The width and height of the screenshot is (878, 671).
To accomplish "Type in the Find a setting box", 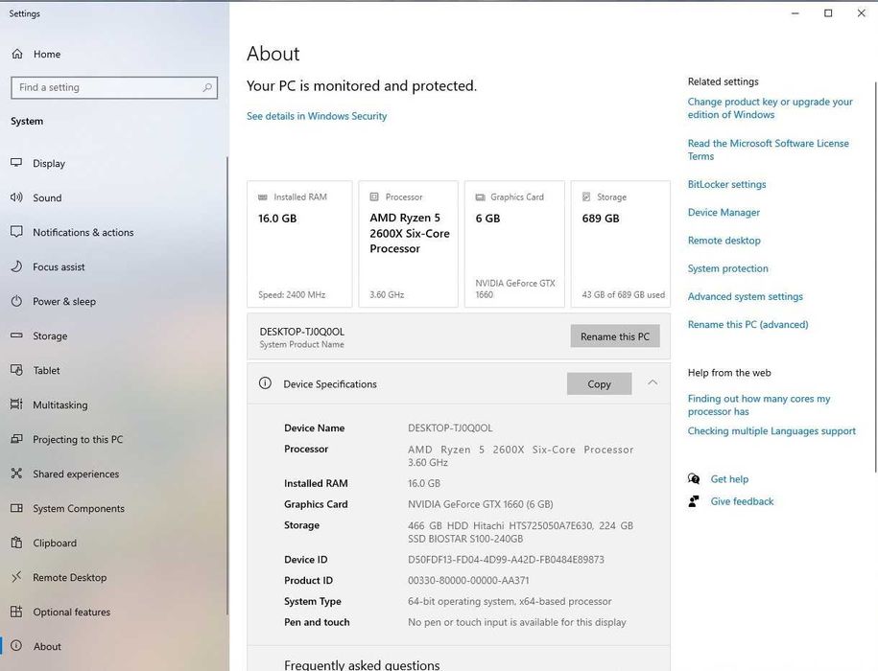I will click(106, 87).
